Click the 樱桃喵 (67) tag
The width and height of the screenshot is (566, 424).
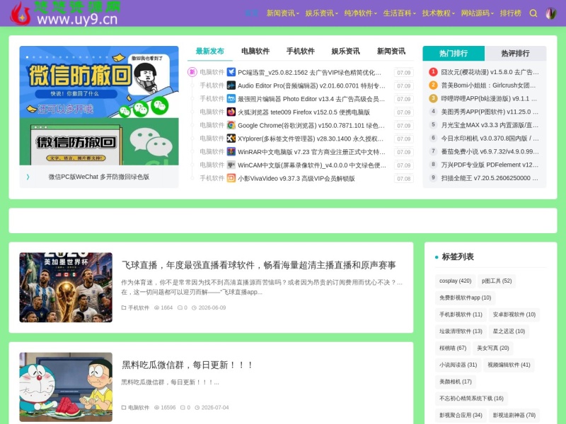453,348
